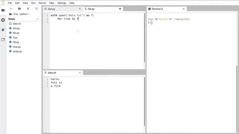Viewport: 239px width, 134px height.
Task: Click the Python icon next to script.py
Action: 10,51
